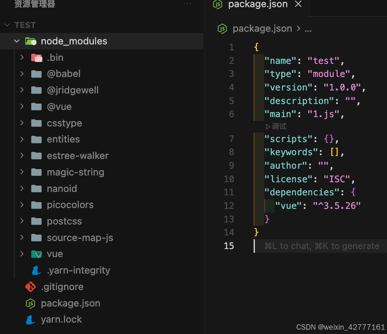Click the Node.js icon in the package.json tab
The image size is (387, 334).
point(218,4)
